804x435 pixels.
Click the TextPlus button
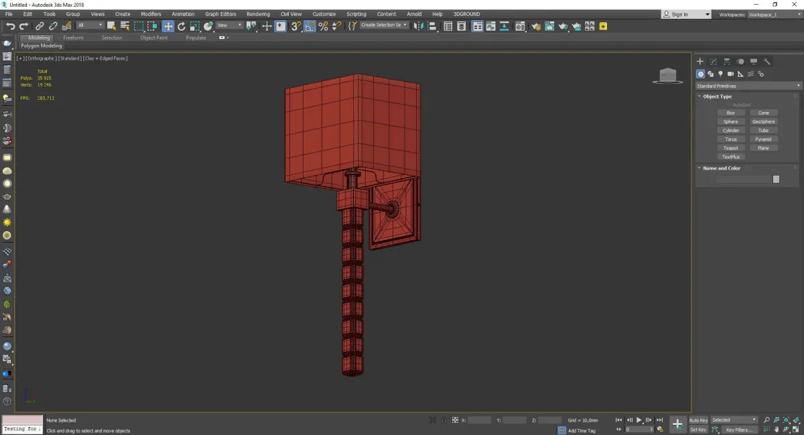pos(730,157)
